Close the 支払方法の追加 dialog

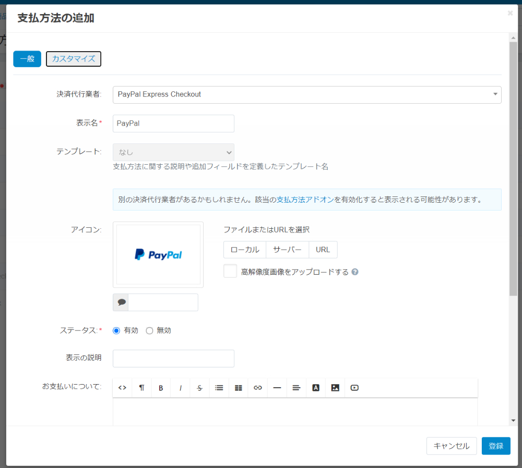510,14
